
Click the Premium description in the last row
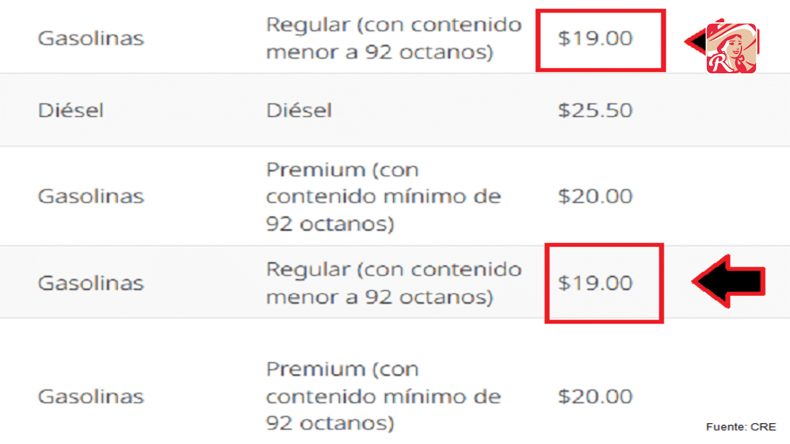[383, 396]
